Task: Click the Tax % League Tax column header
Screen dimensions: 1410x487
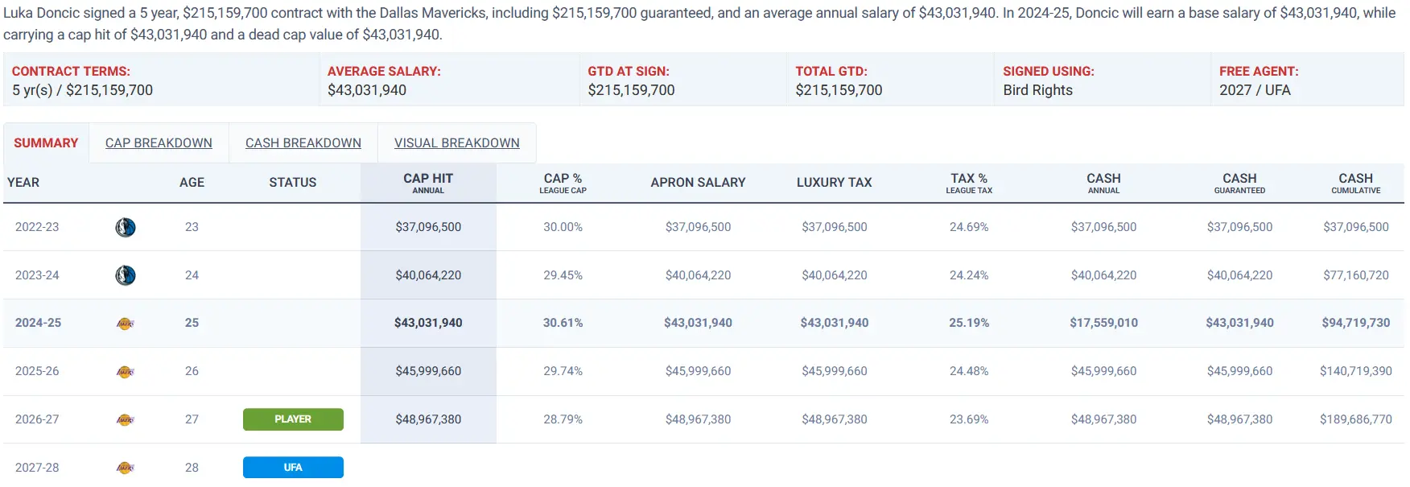Action: point(969,183)
